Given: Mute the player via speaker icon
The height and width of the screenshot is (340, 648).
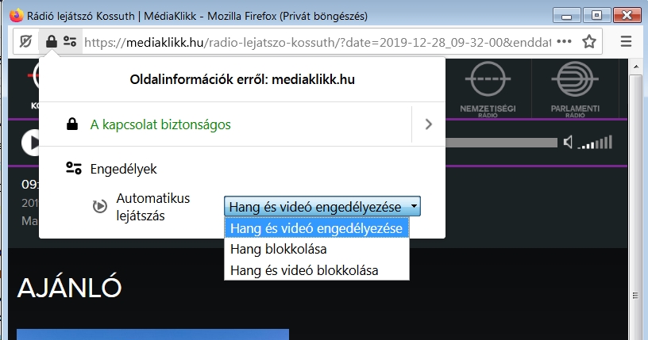Looking at the screenshot, I should 569,143.
